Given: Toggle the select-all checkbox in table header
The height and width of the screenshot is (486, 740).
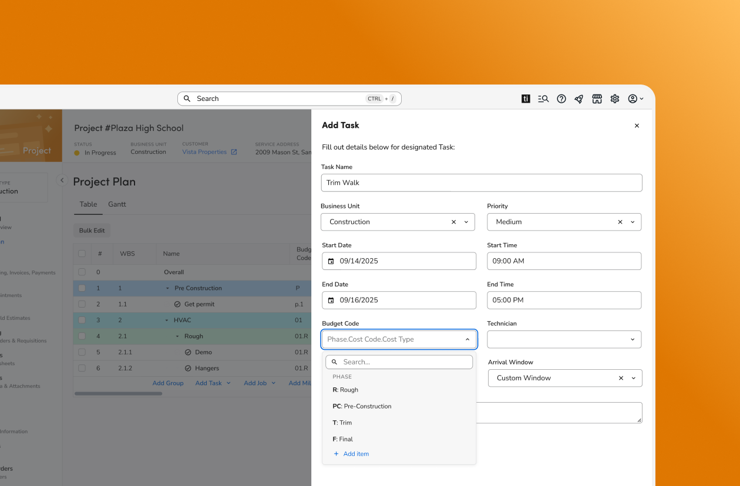Looking at the screenshot, I should (x=82, y=254).
